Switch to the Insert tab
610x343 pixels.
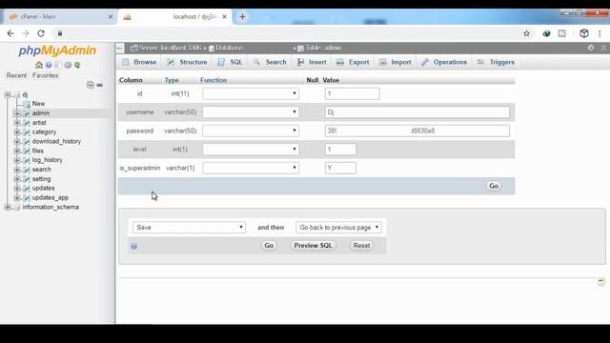point(312,62)
